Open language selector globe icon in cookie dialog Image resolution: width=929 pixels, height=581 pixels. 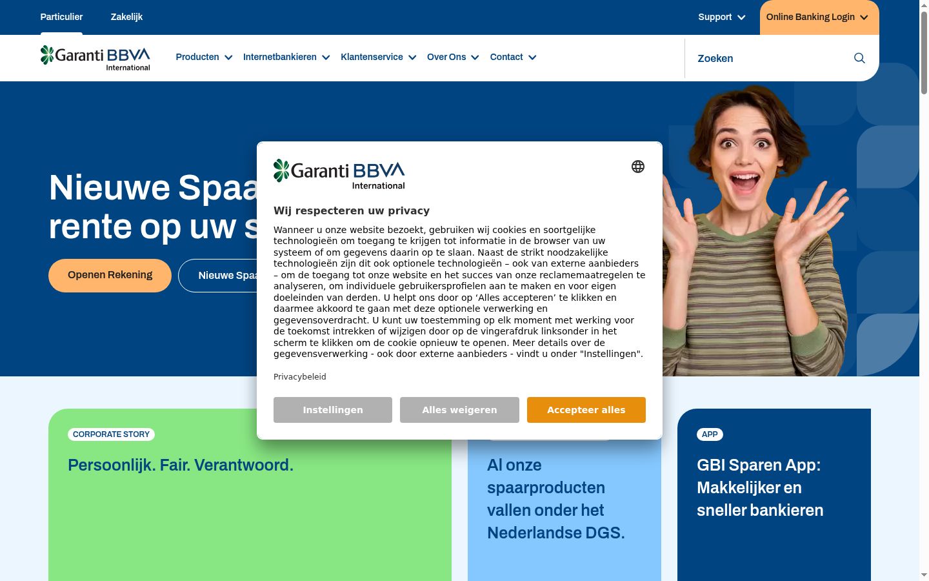point(638,167)
